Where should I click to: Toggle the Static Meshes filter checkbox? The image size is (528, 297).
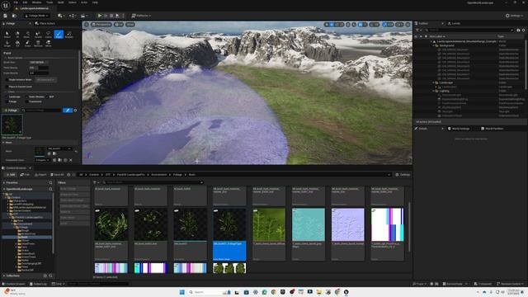pos(26,97)
